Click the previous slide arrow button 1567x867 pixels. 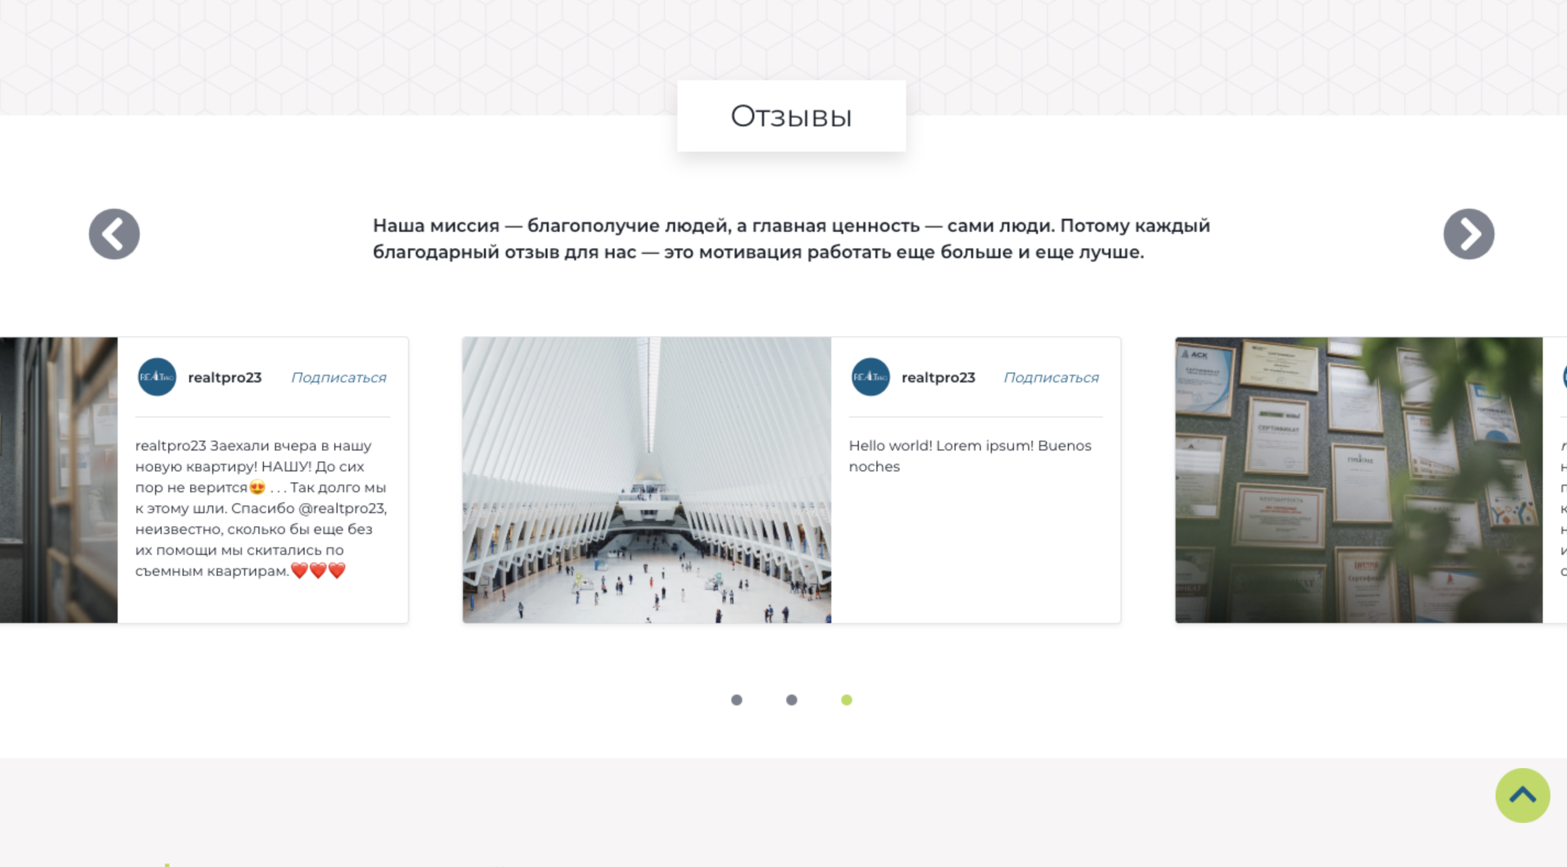tap(114, 234)
